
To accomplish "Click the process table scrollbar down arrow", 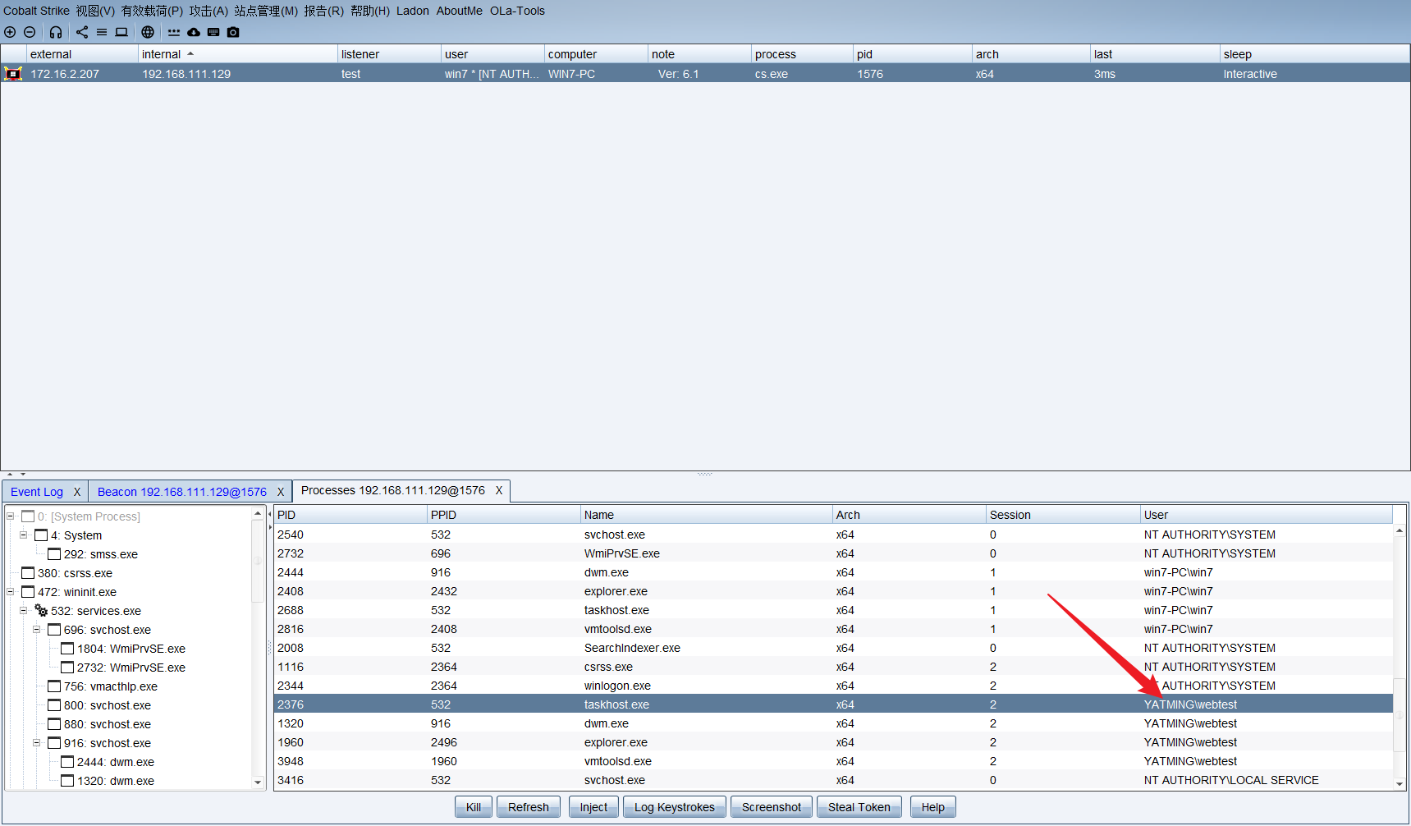I will pyautogui.click(x=1400, y=784).
